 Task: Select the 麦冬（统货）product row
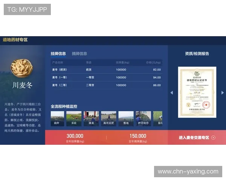[x=107, y=70]
